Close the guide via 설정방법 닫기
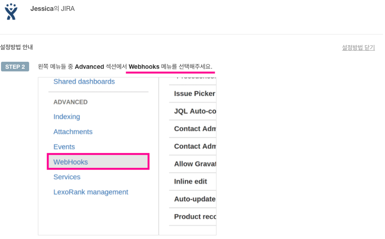This screenshot has width=385, height=239. click(358, 47)
